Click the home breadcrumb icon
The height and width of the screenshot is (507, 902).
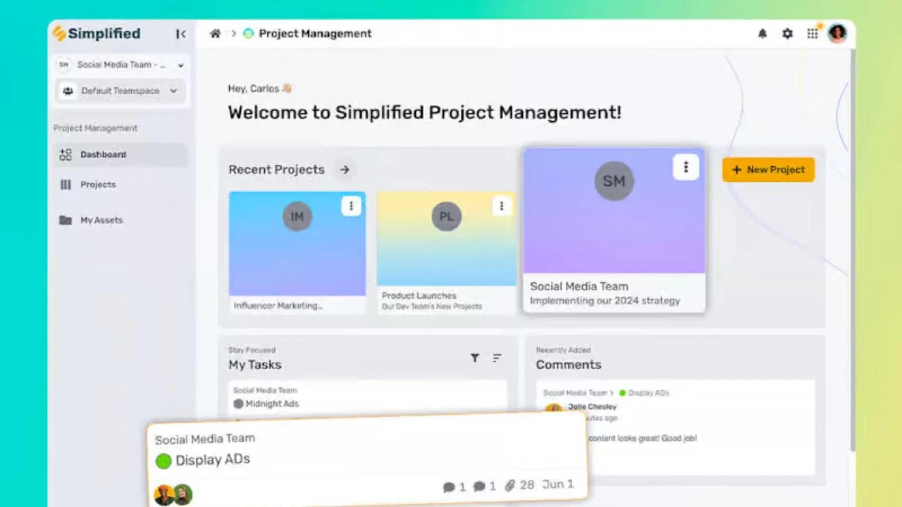click(216, 33)
